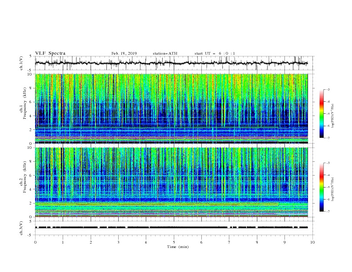Click time axis tick label "5"
Viewport: 352px width, 272px height.
[x=174, y=242]
